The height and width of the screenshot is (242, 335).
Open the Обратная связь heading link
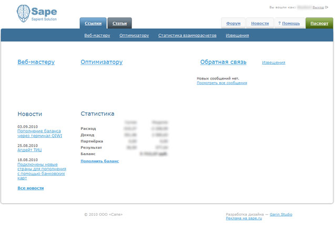224,62
